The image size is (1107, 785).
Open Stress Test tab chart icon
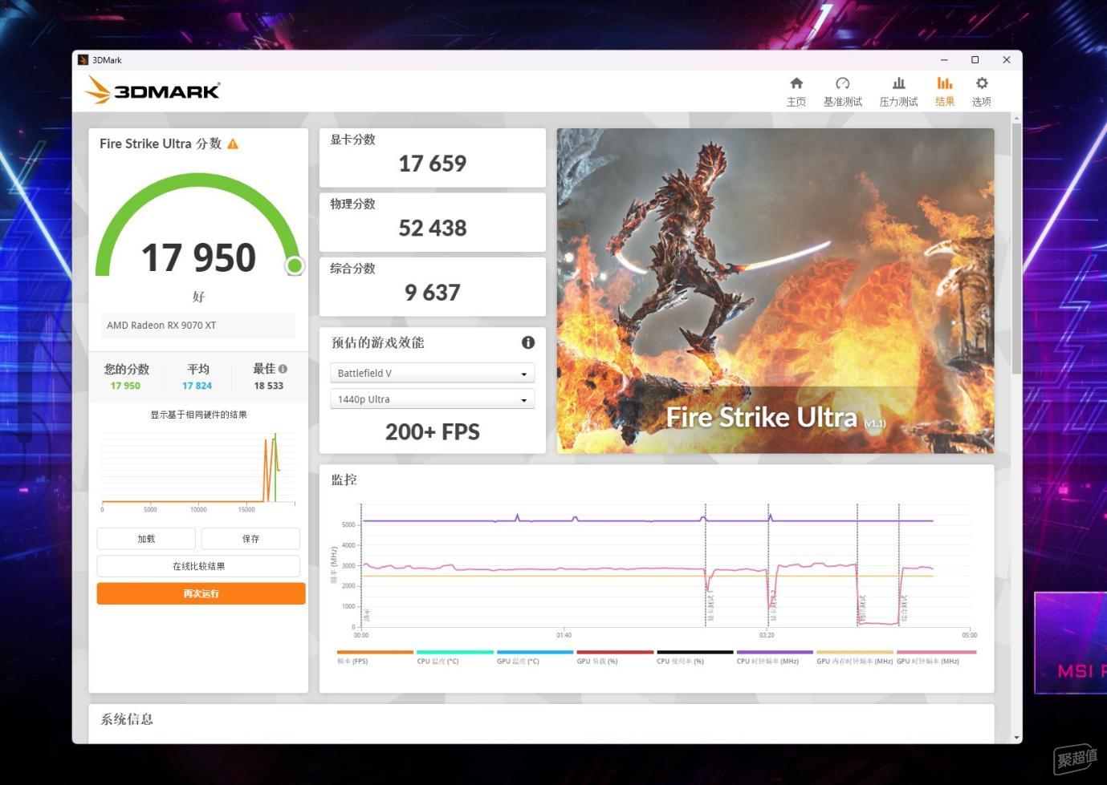point(898,83)
